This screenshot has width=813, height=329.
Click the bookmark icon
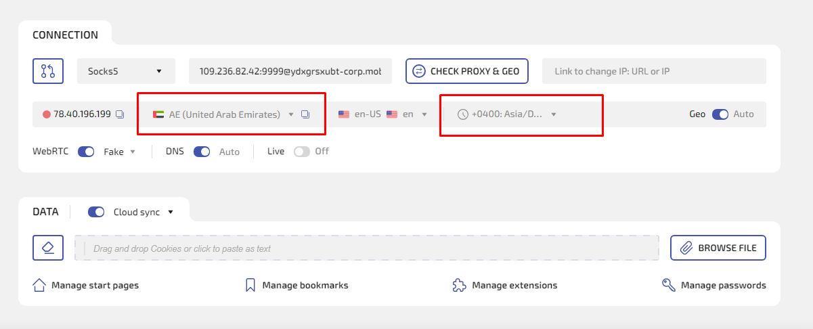pyautogui.click(x=250, y=285)
